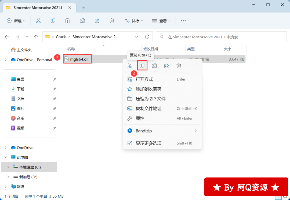This screenshot has height=200, width=290.
Task: Unpin 图片 from quick access
Action: [x=55, y=109]
